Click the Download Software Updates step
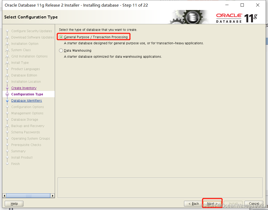The height and width of the screenshot is (210, 268). pyautogui.click(x=32, y=37)
